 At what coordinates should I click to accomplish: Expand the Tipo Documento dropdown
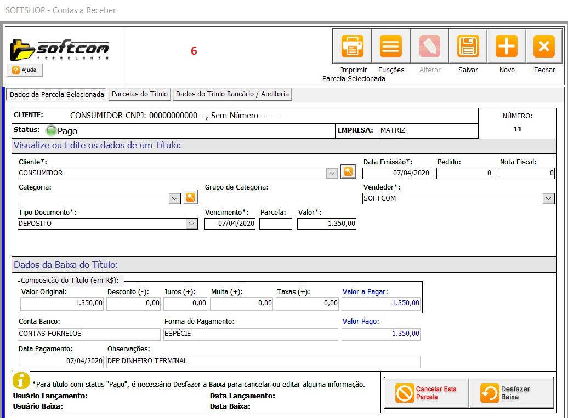tap(191, 224)
